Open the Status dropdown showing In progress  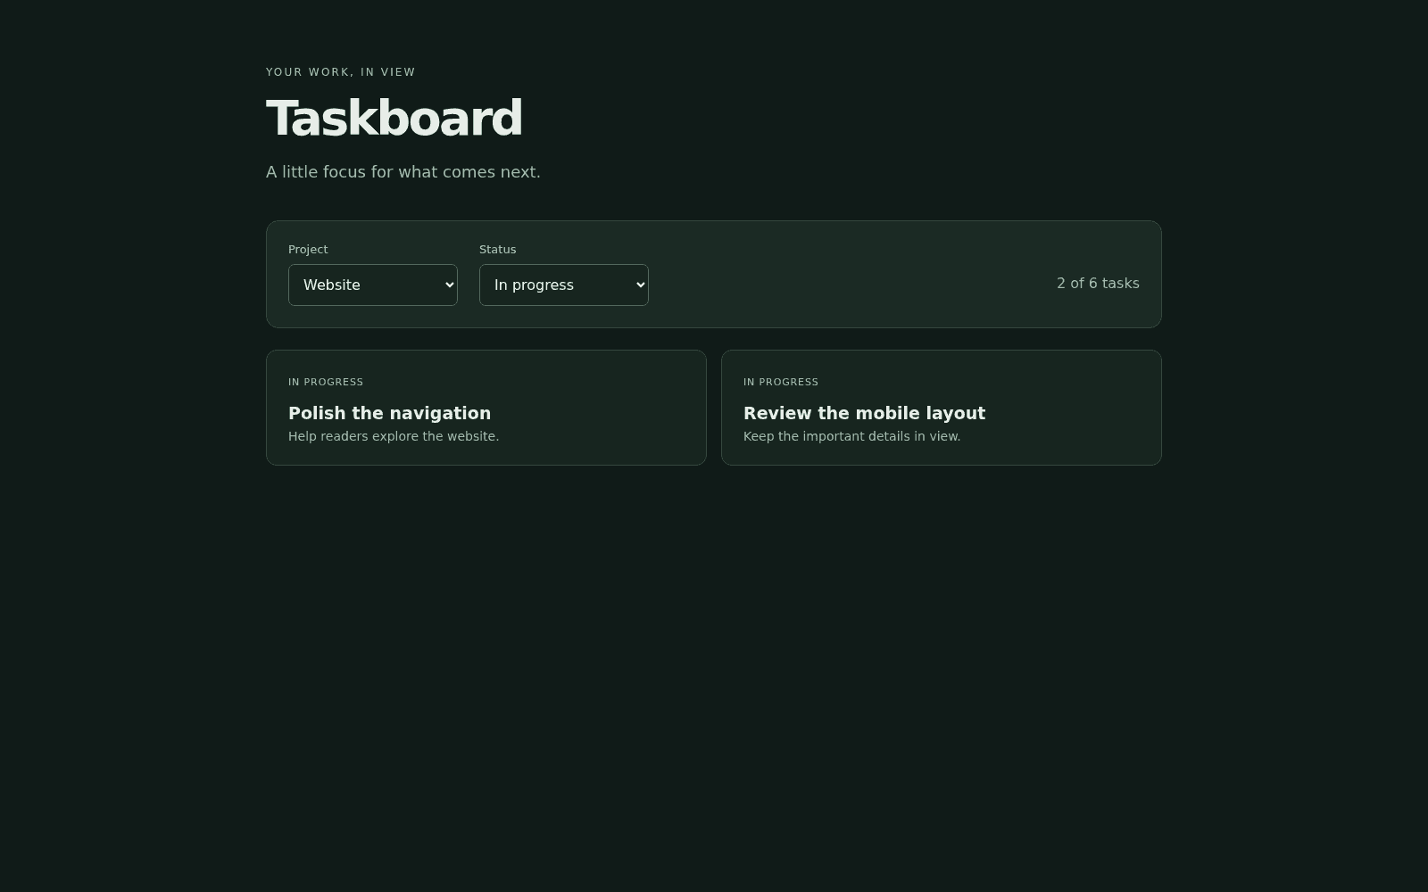pyautogui.click(x=564, y=285)
